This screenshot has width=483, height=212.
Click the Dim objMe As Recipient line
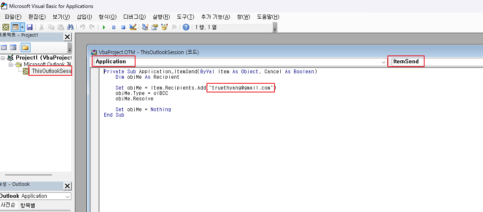tap(147, 77)
